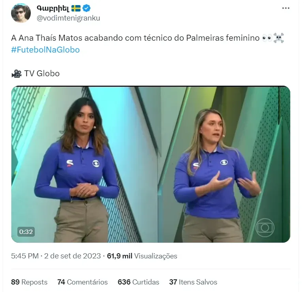Click the Globo logo on left presenter's shirt
This screenshot has height=292, width=304.
tap(96, 163)
